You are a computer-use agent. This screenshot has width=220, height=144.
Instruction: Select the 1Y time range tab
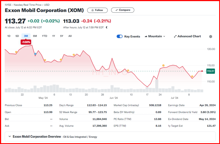tap(54, 36)
